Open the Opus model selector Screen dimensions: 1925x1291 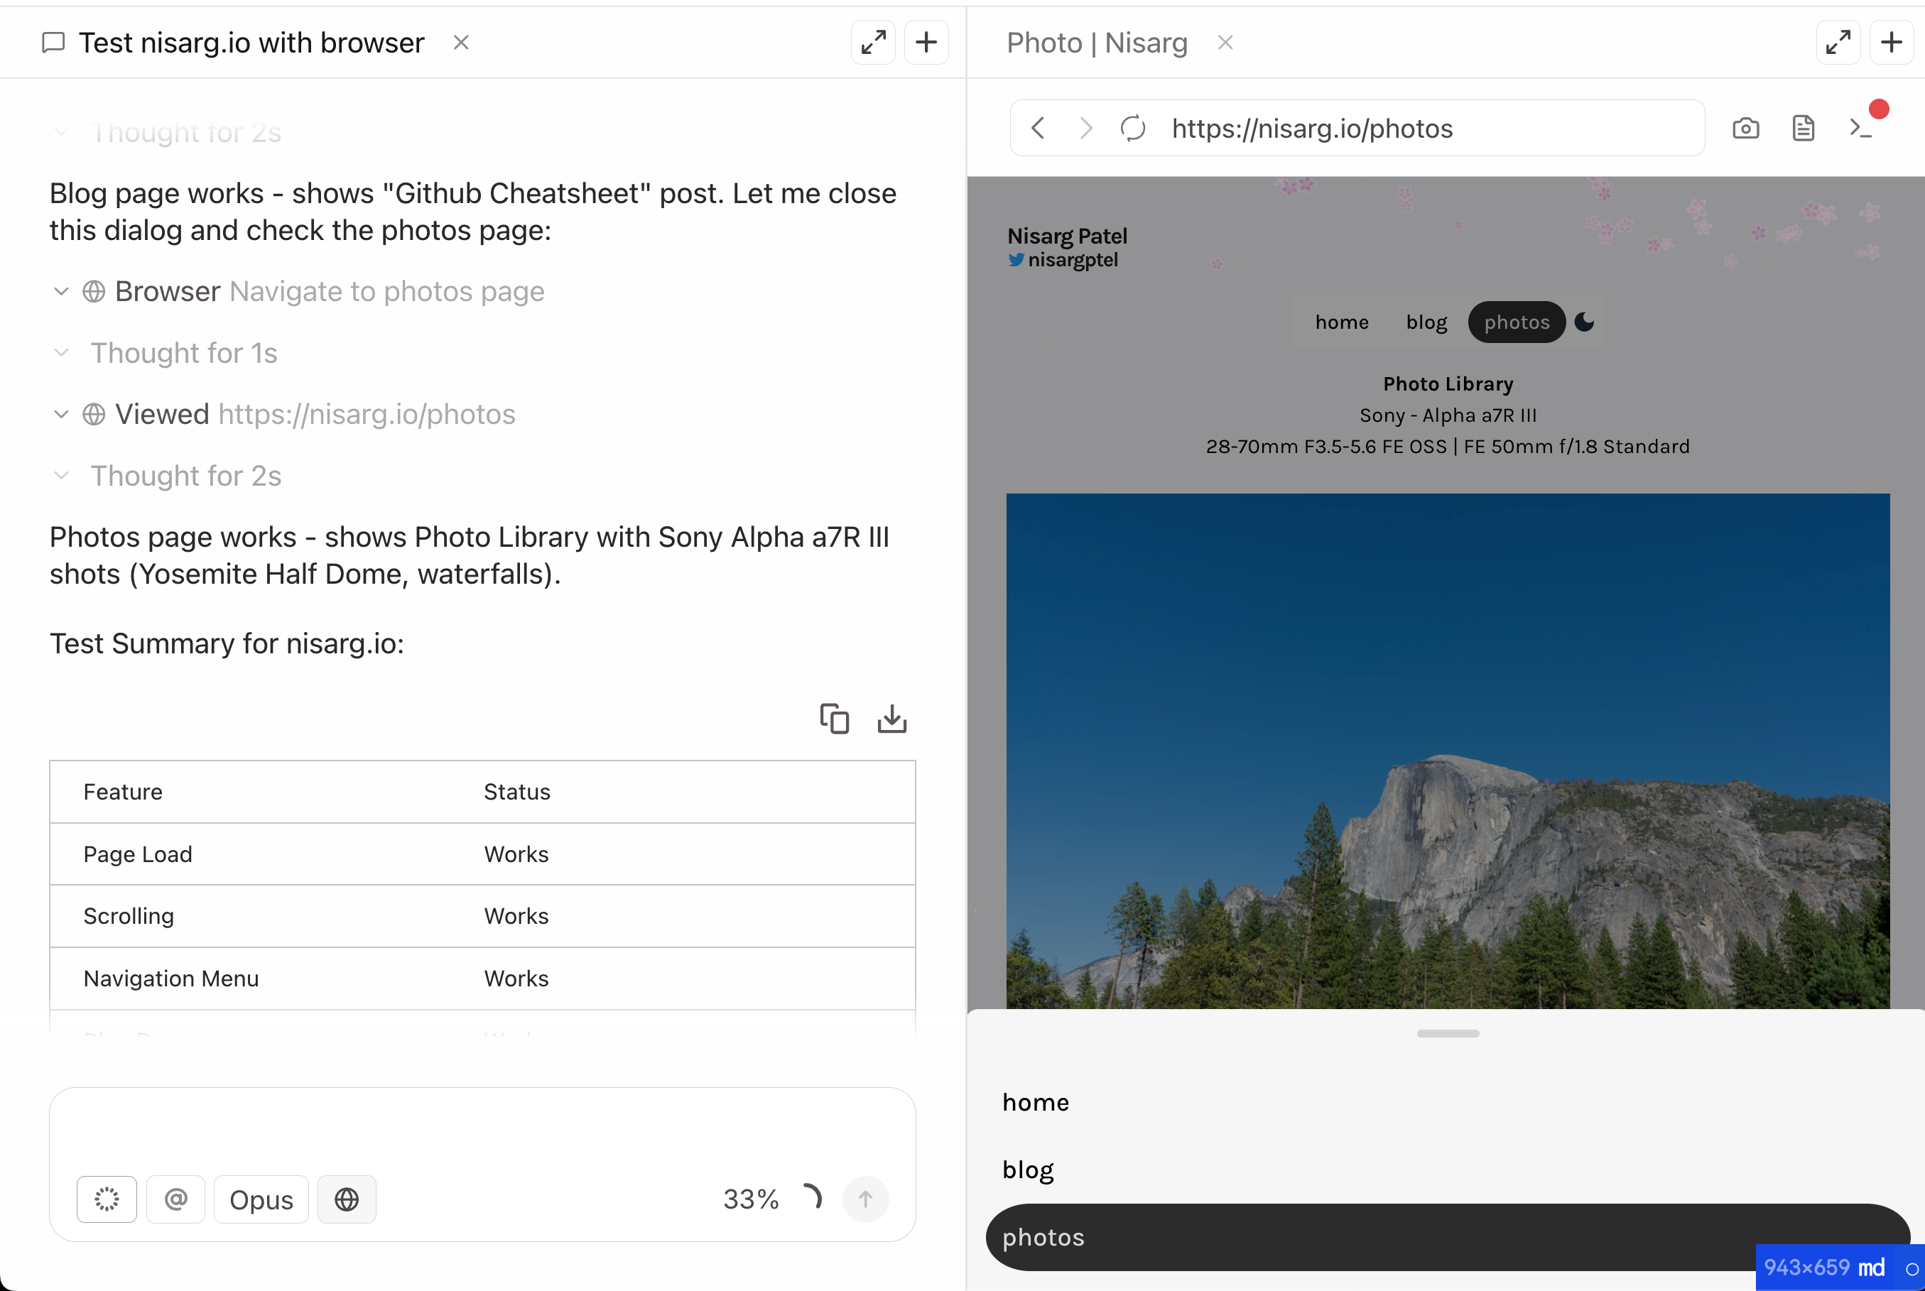[261, 1199]
